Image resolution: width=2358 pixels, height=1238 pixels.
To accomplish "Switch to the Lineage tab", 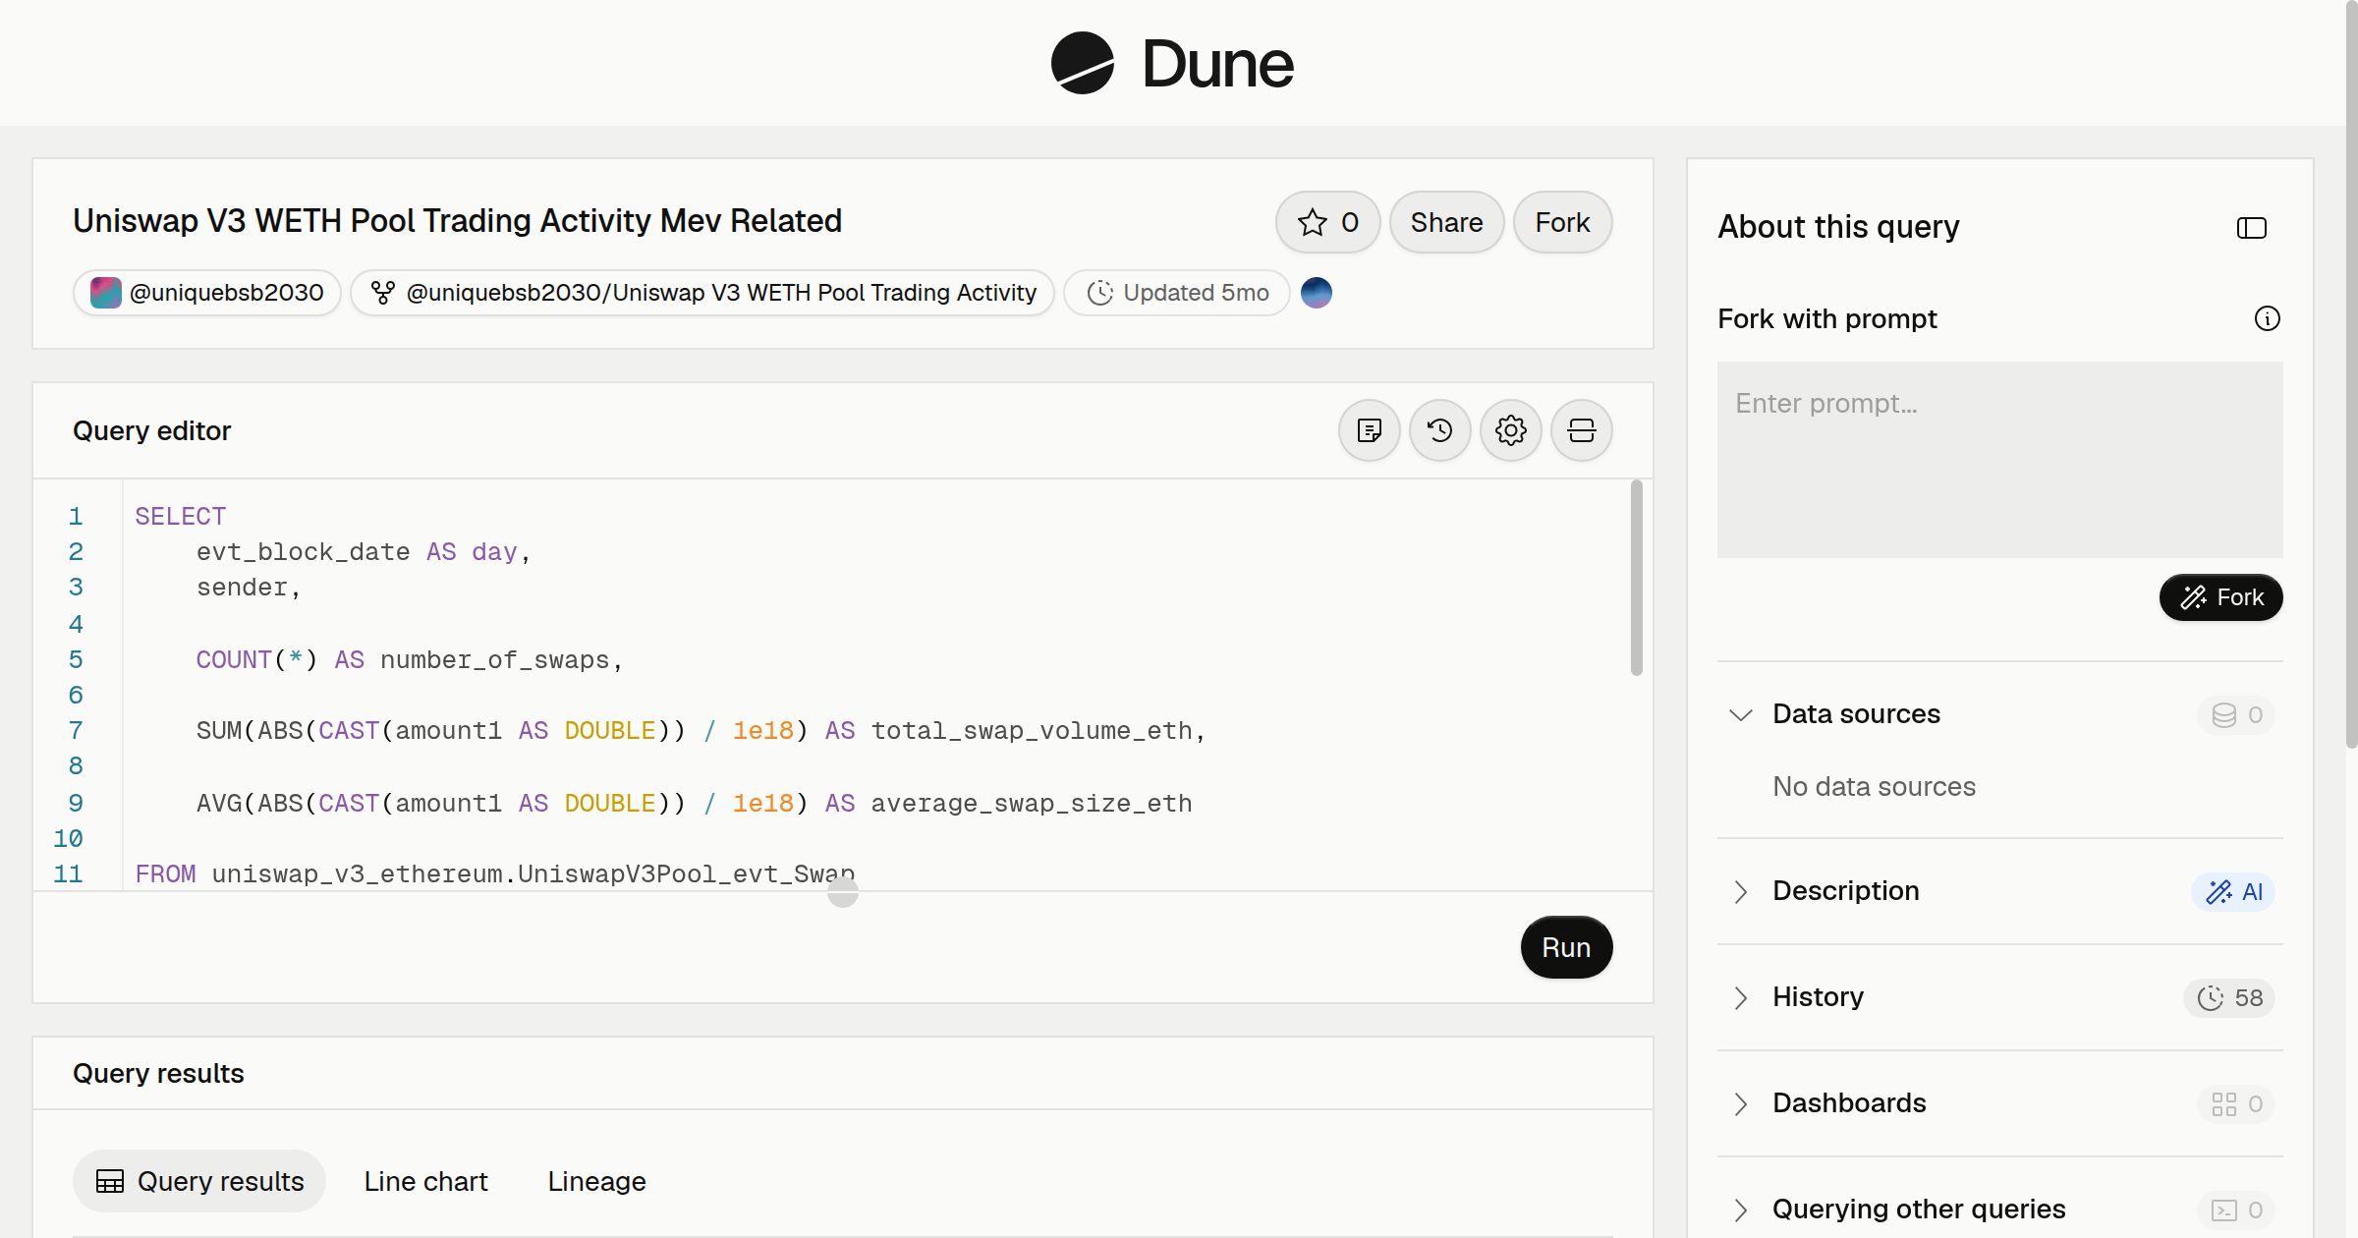I will pyautogui.click(x=596, y=1181).
